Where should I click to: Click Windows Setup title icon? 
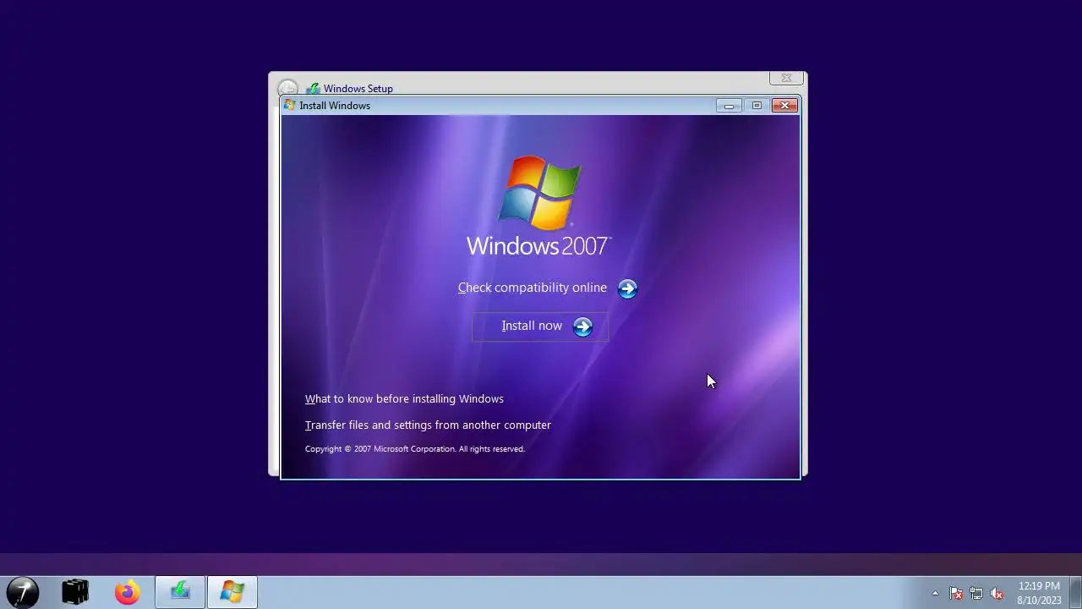pos(313,88)
